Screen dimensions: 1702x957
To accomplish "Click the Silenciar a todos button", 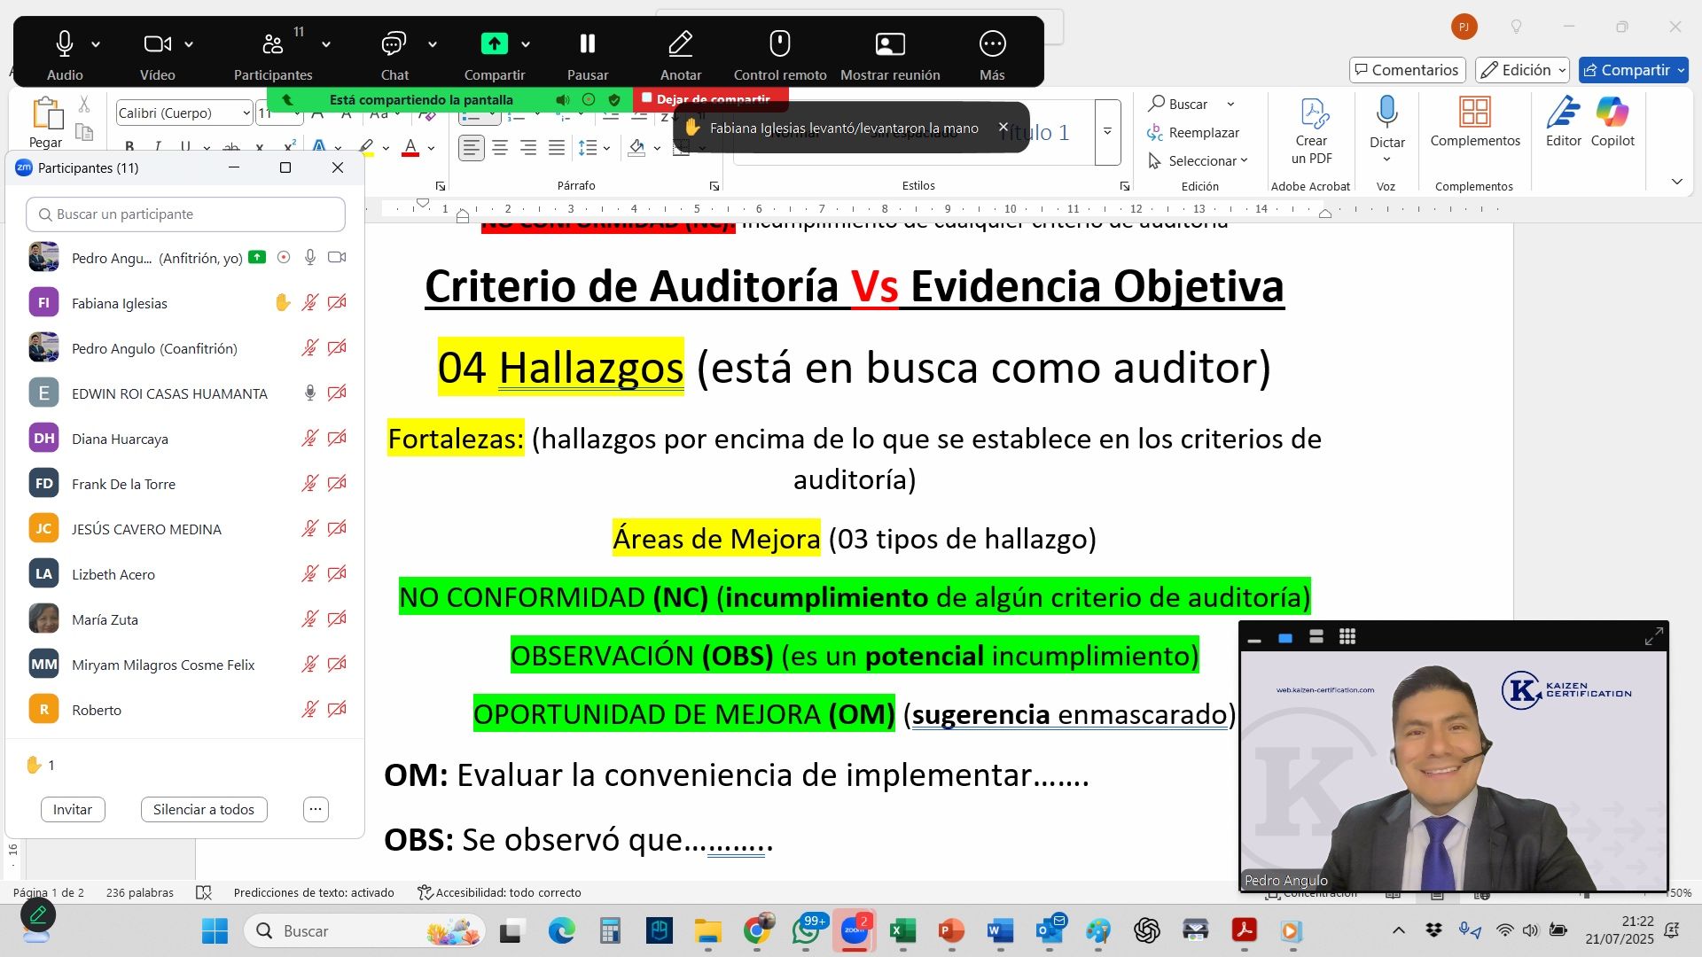I will coord(203,809).
